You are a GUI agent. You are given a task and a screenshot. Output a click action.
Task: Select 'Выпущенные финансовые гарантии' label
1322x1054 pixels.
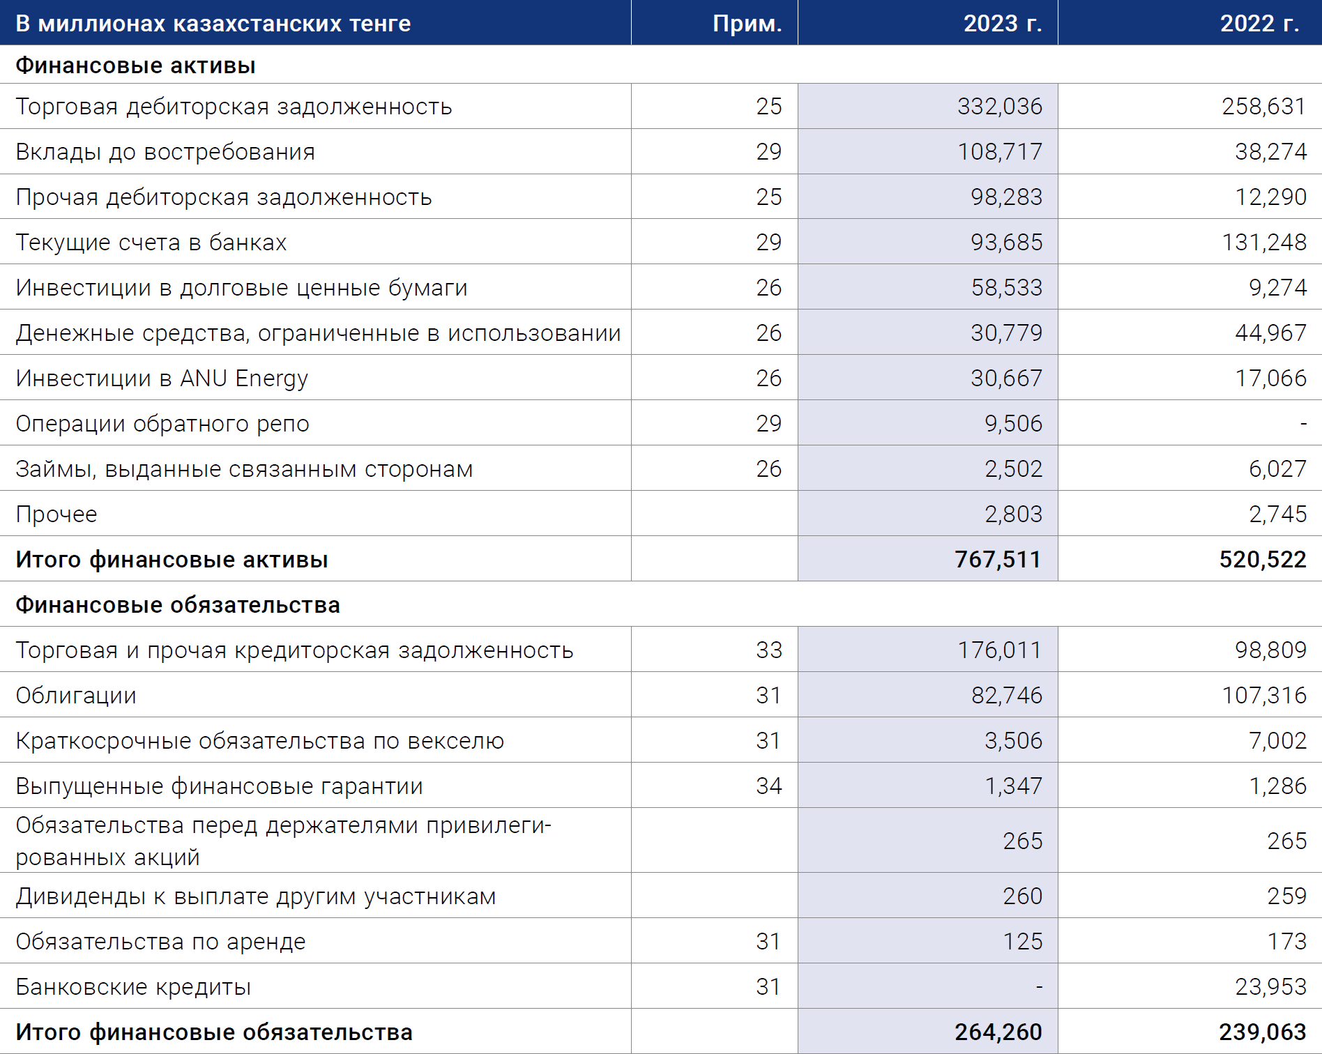tap(219, 786)
